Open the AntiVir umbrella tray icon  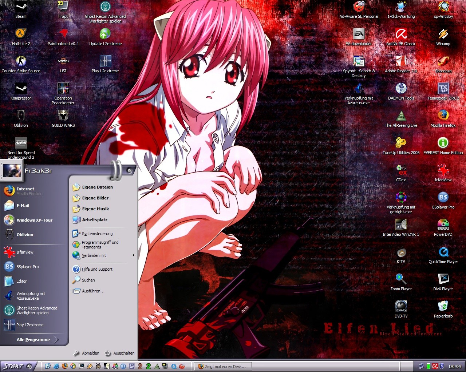pos(435,367)
